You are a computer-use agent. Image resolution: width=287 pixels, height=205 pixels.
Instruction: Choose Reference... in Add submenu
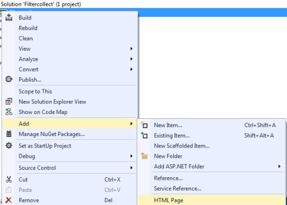211,178
